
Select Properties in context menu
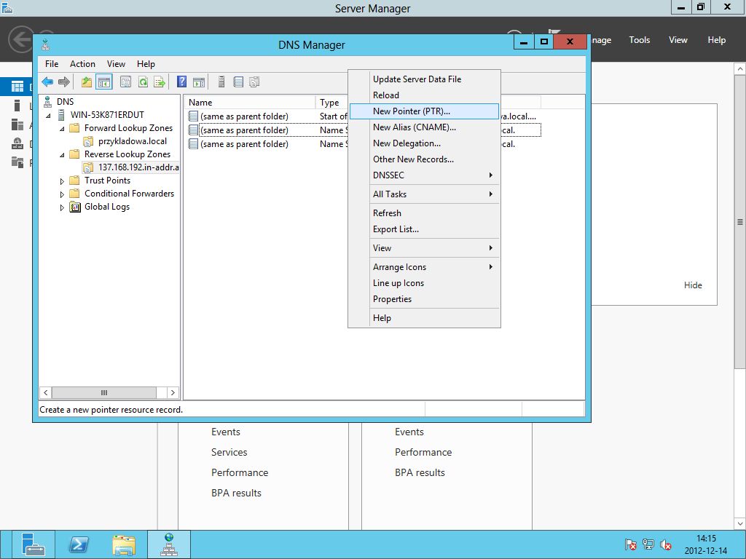[x=425, y=299]
